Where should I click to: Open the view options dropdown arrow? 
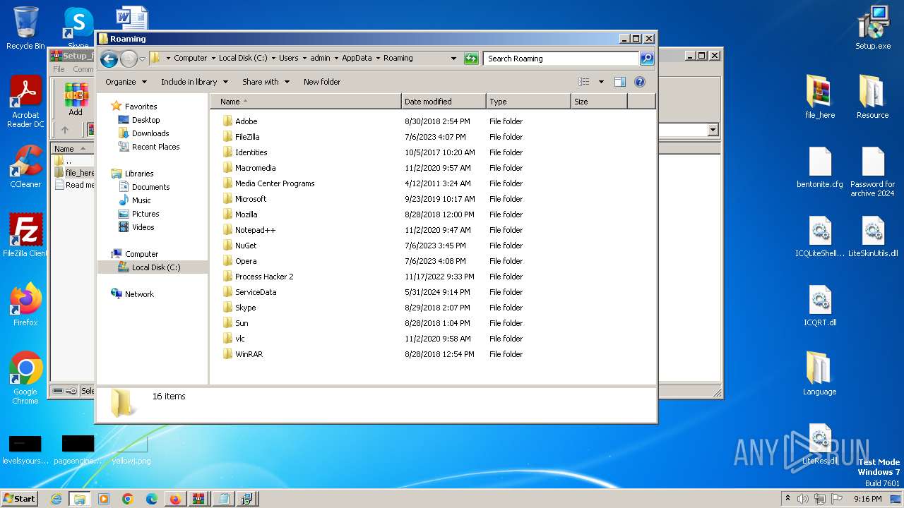tap(601, 82)
